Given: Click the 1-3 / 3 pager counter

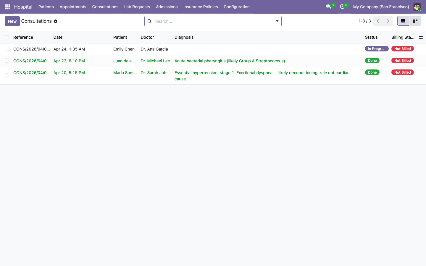Looking at the screenshot, I should [x=364, y=21].
